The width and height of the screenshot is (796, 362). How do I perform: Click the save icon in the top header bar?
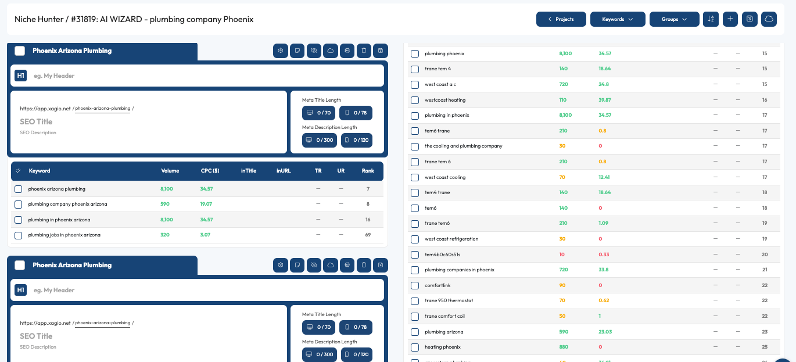750,19
